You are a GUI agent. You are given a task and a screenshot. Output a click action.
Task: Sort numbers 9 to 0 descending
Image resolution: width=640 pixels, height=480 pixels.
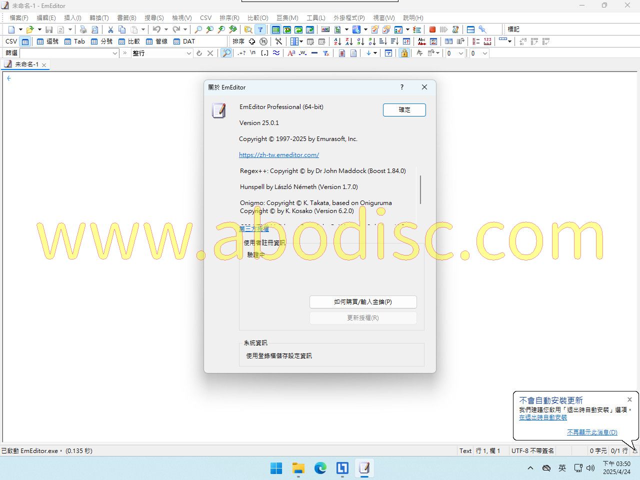(x=372, y=41)
